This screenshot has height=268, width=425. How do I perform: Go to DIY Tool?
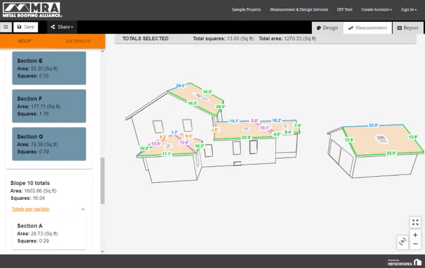click(x=344, y=9)
